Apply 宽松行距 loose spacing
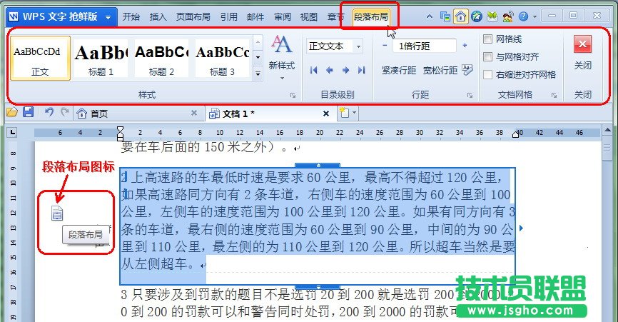 pyautogui.click(x=440, y=70)
